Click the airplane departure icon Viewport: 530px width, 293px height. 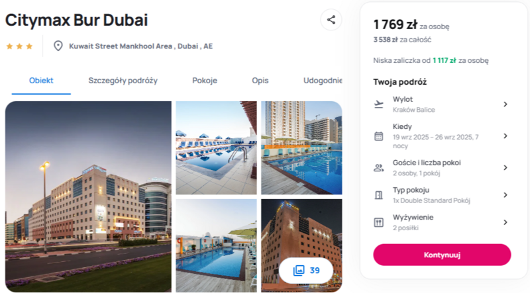pos(379,105)
